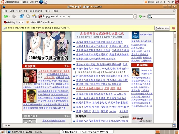Click the 国内新闻 section heading

pyautogui.click(x=81, y=116)
